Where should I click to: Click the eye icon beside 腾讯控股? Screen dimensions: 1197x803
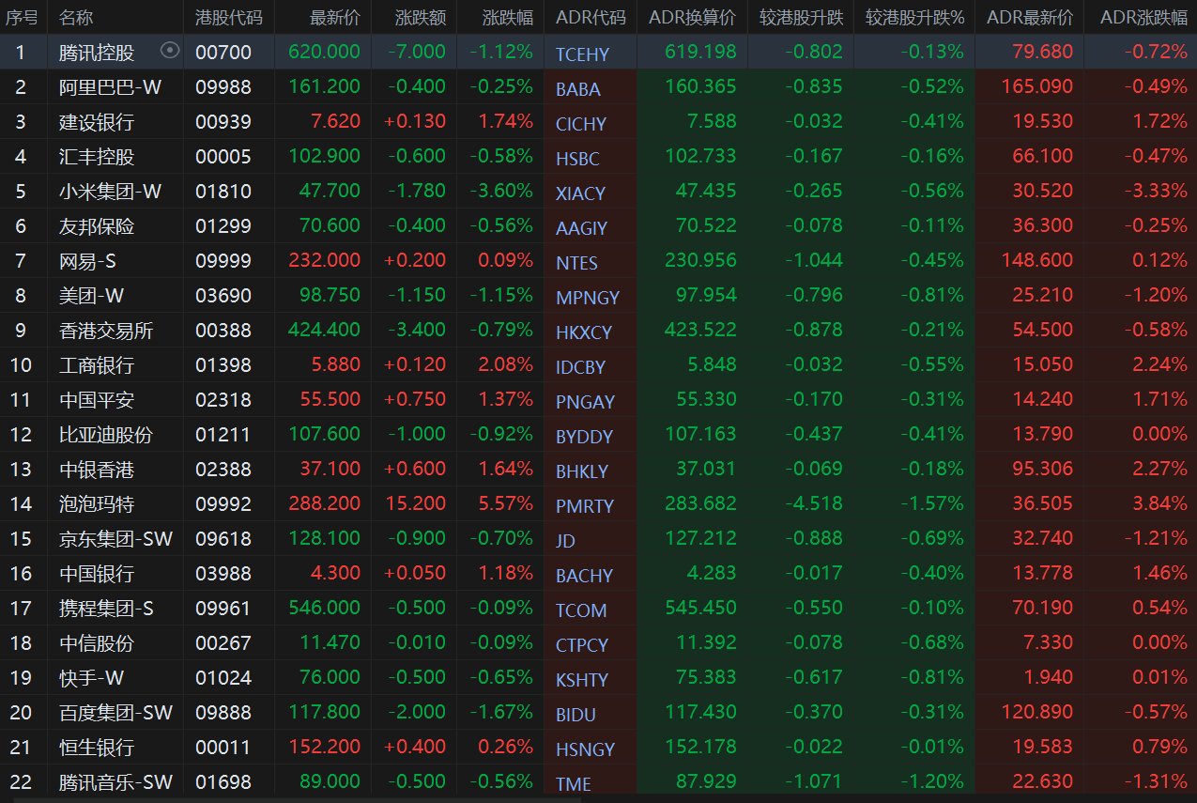(x=169, y=51)
